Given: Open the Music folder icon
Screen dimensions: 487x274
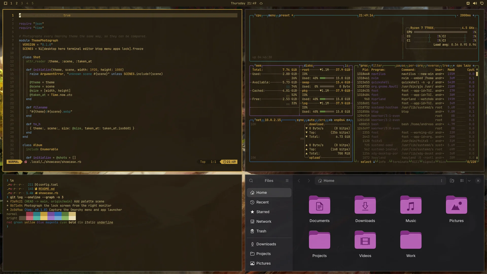Looking at the screenshot, I should click(x=411, y=205).
